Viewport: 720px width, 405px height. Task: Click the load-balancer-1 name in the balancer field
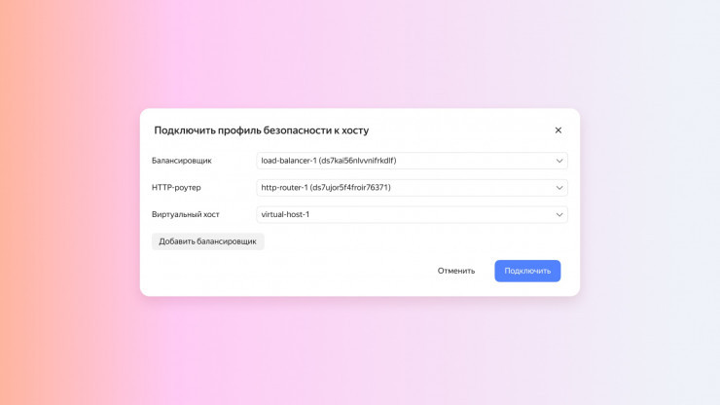(288, 161)
